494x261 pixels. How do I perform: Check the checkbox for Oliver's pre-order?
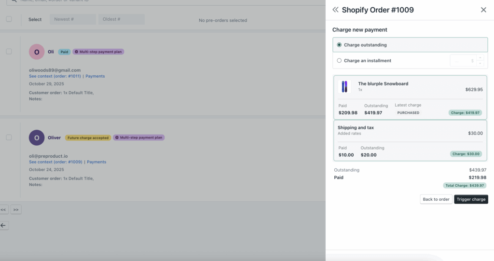pos(9,137)
